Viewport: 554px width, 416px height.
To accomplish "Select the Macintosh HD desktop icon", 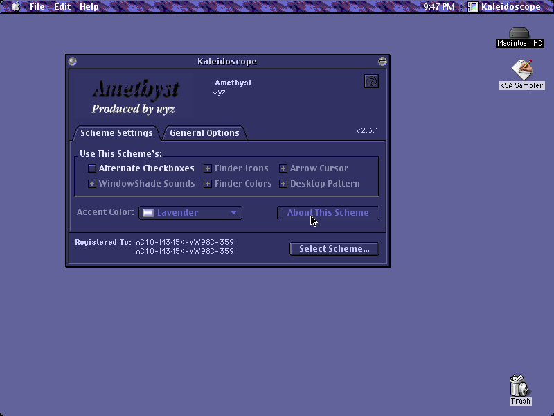I will pyautogui.click(x=519, y=37).
